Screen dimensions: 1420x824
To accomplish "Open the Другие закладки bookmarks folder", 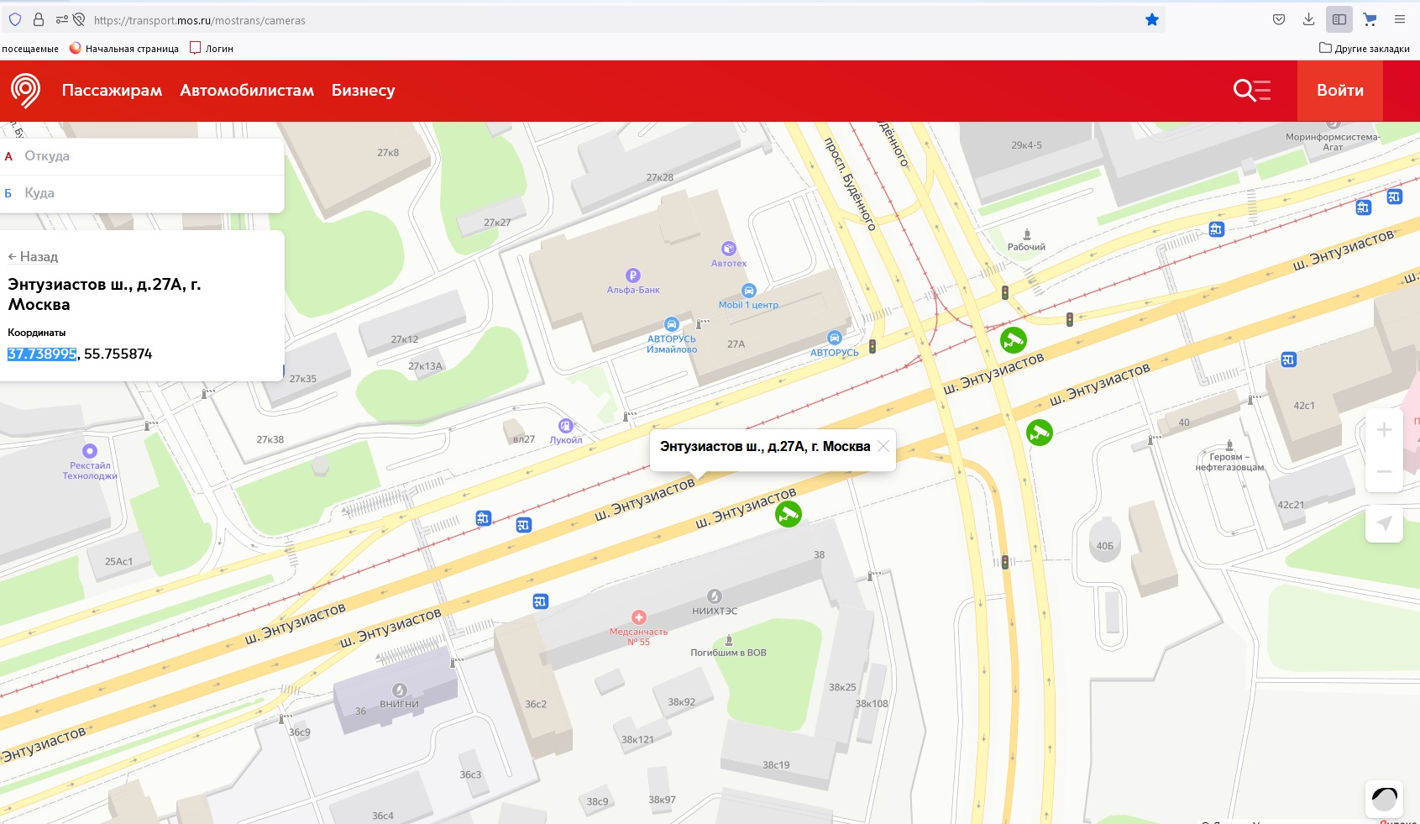I will pos(1365,49).
